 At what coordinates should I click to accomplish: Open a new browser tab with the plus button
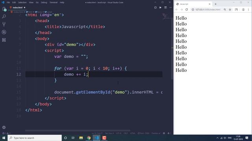pyautogui.click(x=215, y=4)
